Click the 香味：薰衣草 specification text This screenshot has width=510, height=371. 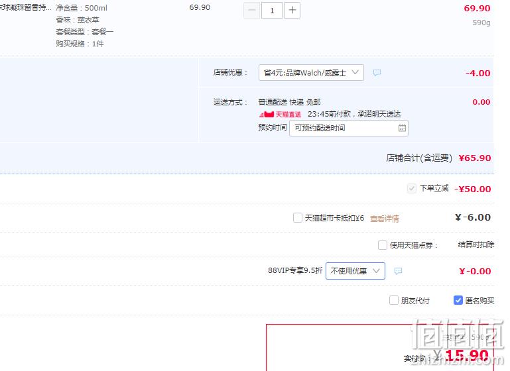point(78,20)
